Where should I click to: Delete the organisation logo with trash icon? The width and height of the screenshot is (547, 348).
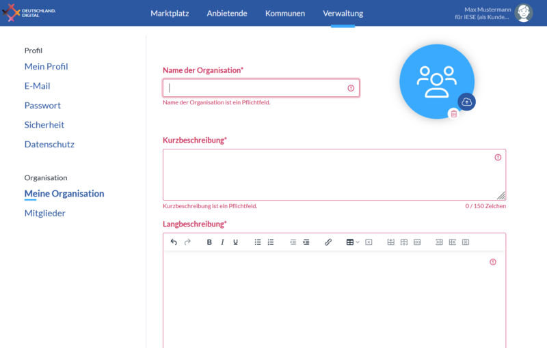click(454, 113)
